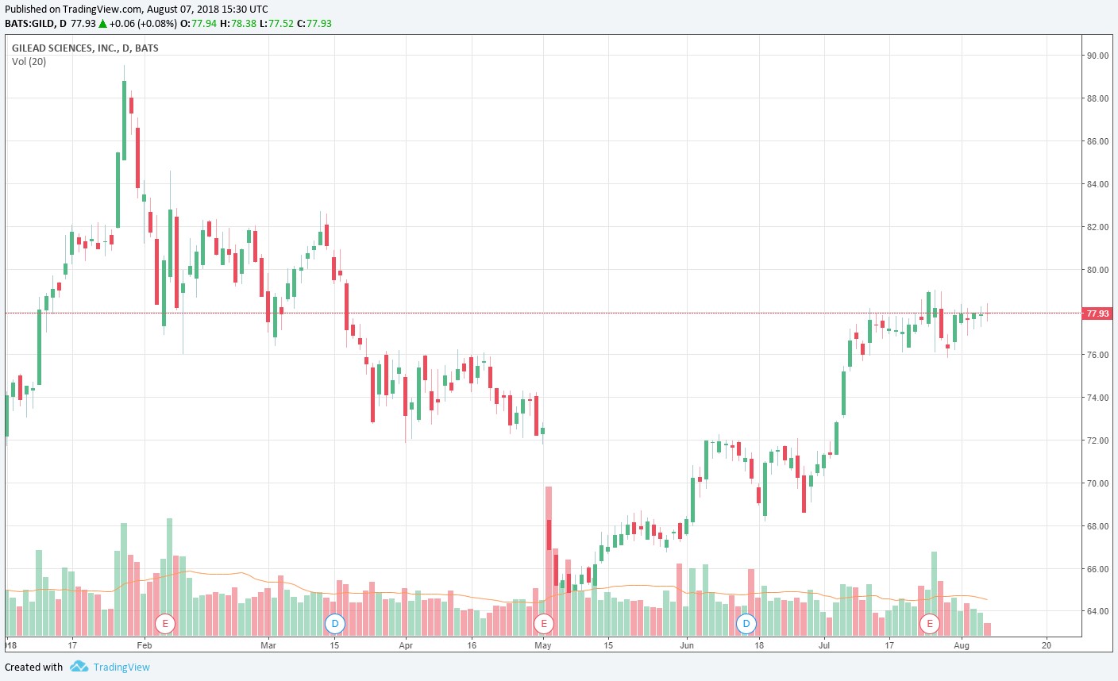Click the earnings marker E near Feb
Image resolution: width=1118 pixels, height=681 pixels.
click(165, 624)
